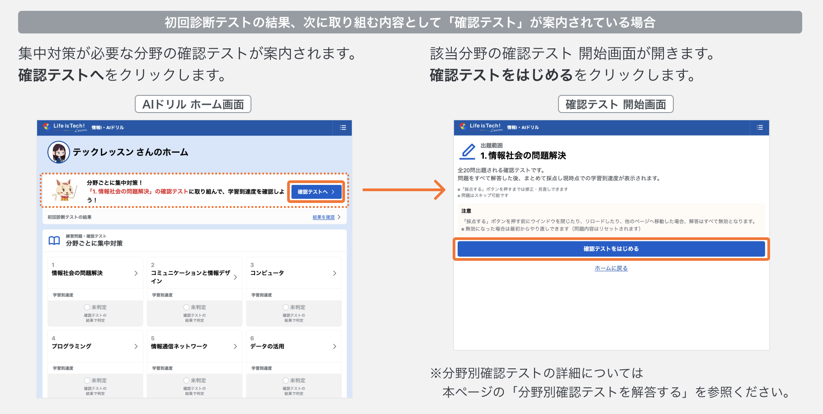Click the 初回診断テストの結果 label
The width and height of the screenshot is (823, 414).
pos(69,217)
